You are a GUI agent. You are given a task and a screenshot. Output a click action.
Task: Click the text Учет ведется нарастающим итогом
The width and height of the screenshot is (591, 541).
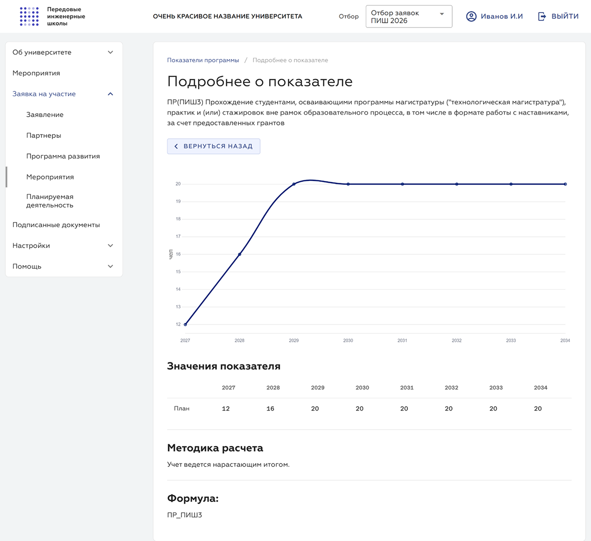pyautogui.click(x=229, y=464)
